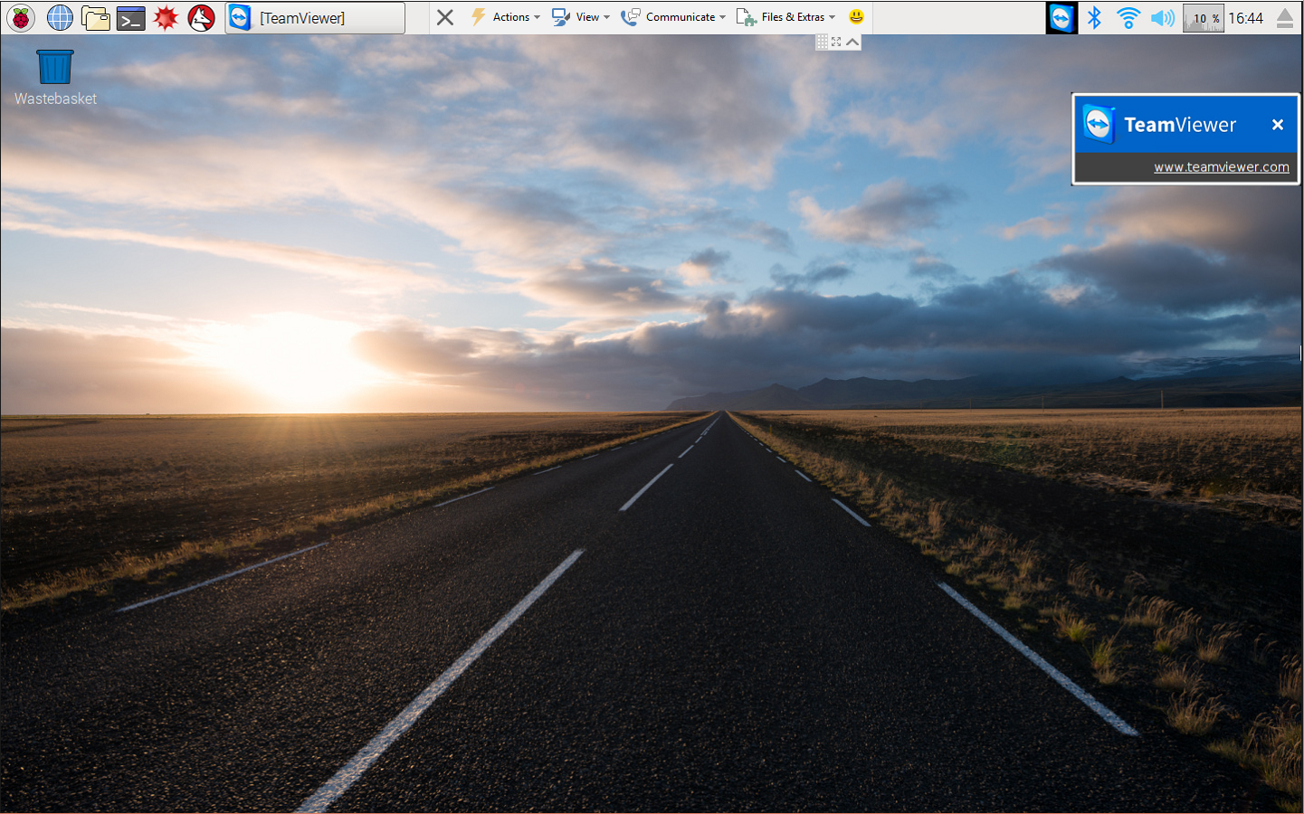Open the File Manager folder icon
Image resolution: width=1304 pixels, height=814 pixels.
tap(95, 17)
